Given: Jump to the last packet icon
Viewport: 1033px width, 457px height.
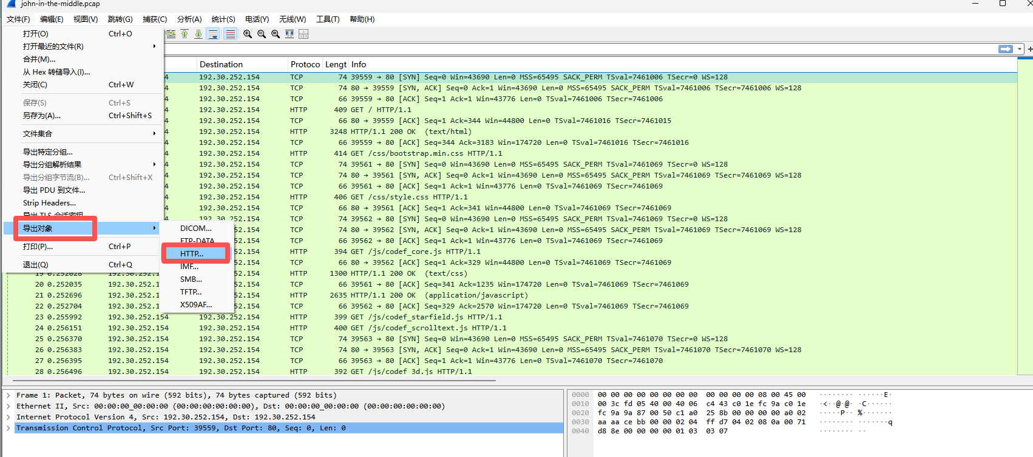Looking at the screenshot, I should (x=198, y=34).
